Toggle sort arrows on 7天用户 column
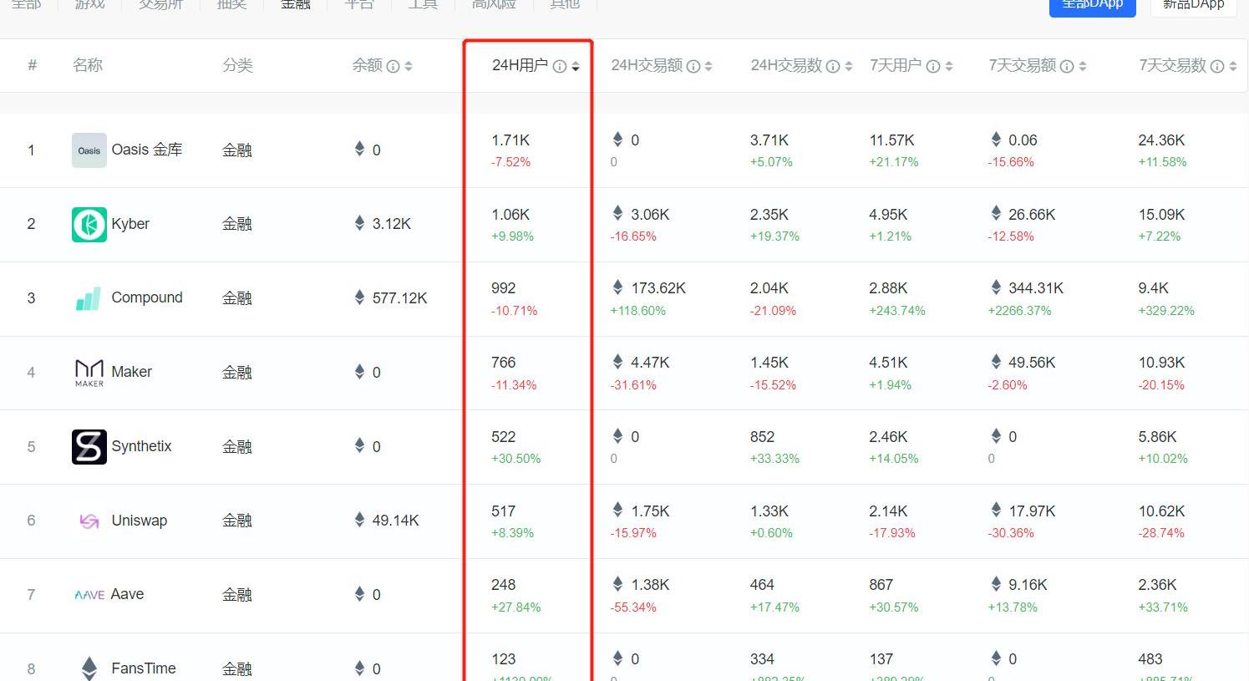 click(949, 66)
